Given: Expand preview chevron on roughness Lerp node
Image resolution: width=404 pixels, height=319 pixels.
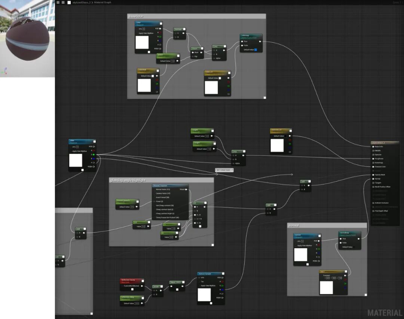Looking at the screenshot, I should click(244, 151).
